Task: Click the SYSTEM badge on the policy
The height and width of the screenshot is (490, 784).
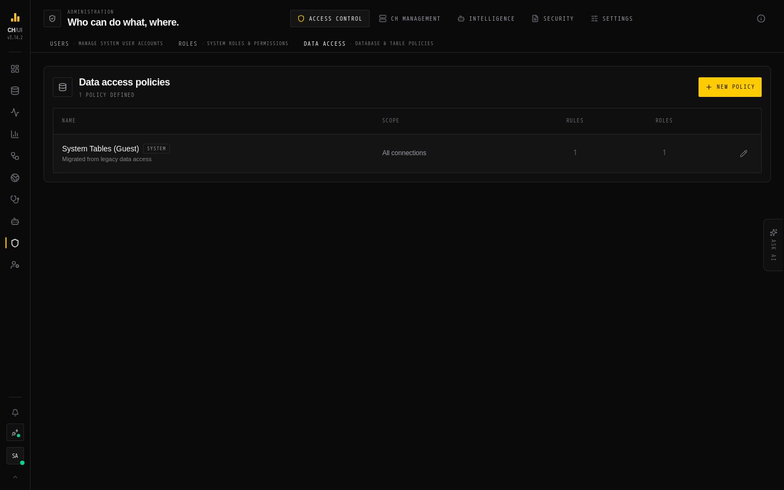Action: coord(156,149)
